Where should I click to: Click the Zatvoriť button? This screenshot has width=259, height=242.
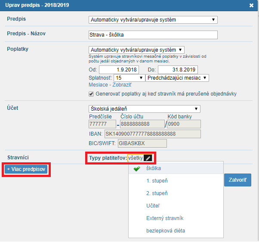pos(237,180)
